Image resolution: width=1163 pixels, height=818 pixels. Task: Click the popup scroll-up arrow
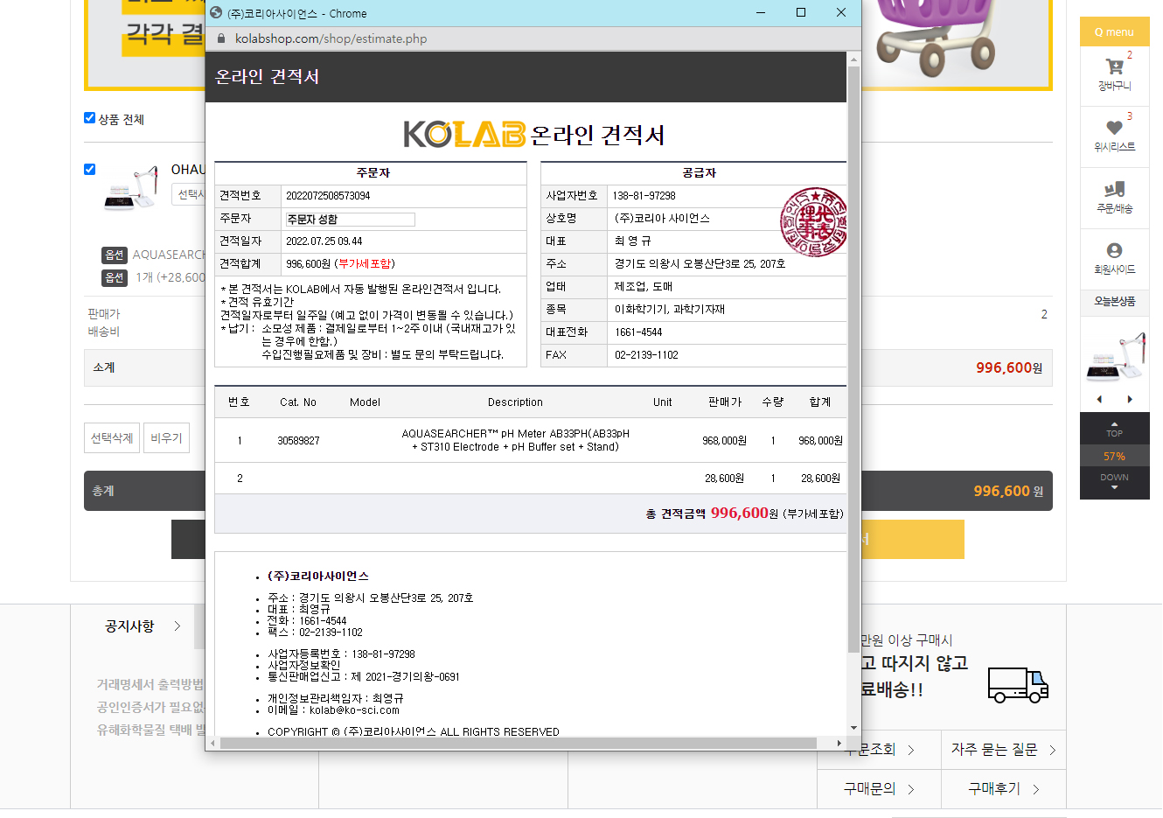point(853,59)
